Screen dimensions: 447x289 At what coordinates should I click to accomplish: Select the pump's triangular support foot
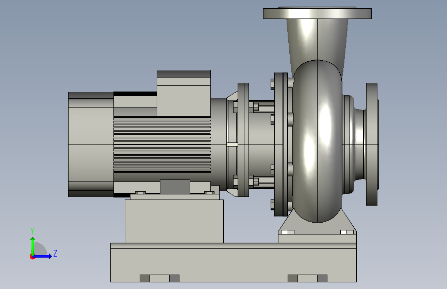pos(317,225)
